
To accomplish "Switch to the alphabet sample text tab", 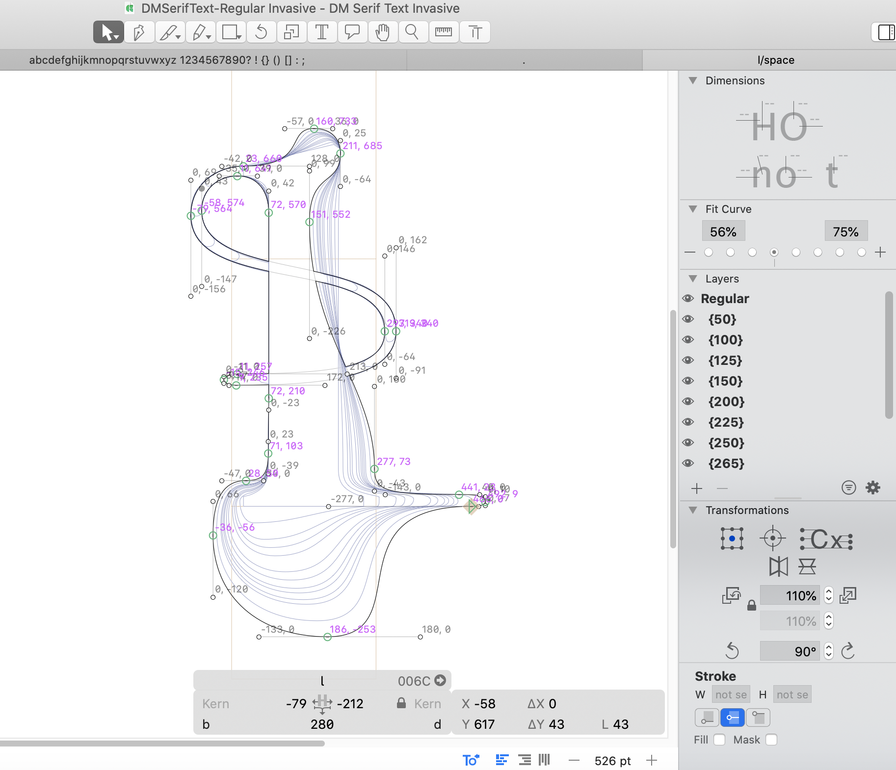I will (x=203, y=60).
